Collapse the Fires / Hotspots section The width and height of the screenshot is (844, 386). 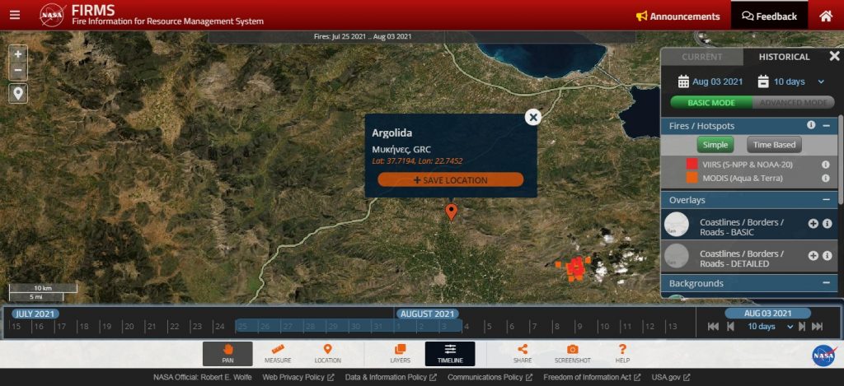pyautogui.click(x=826, y=125)
